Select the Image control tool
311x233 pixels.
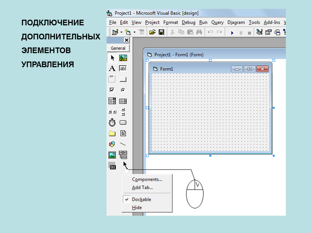[x=112, y=155]
